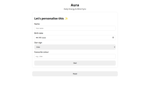
Task: Expand the Star sign chevron arrow
Action: coord(114,47)
